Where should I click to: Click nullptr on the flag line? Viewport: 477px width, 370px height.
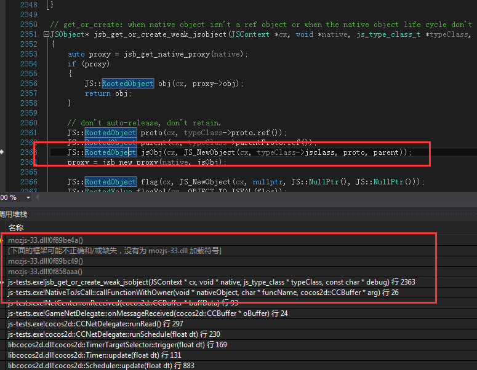267,182
